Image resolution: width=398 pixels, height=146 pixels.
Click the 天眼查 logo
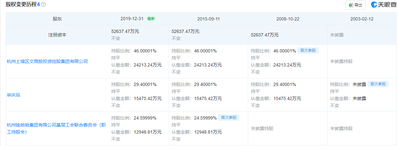[x=384, y=5]
